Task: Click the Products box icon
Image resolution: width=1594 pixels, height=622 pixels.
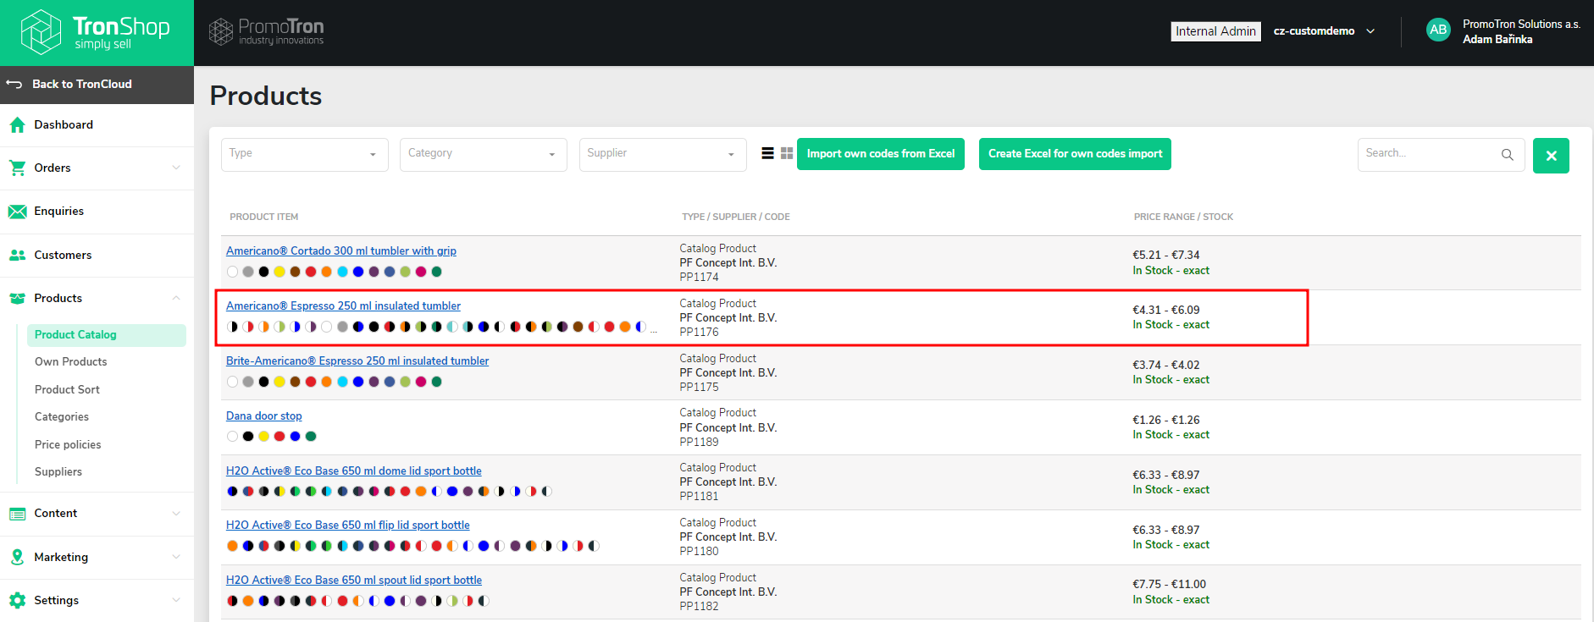Action: (17, 298)
